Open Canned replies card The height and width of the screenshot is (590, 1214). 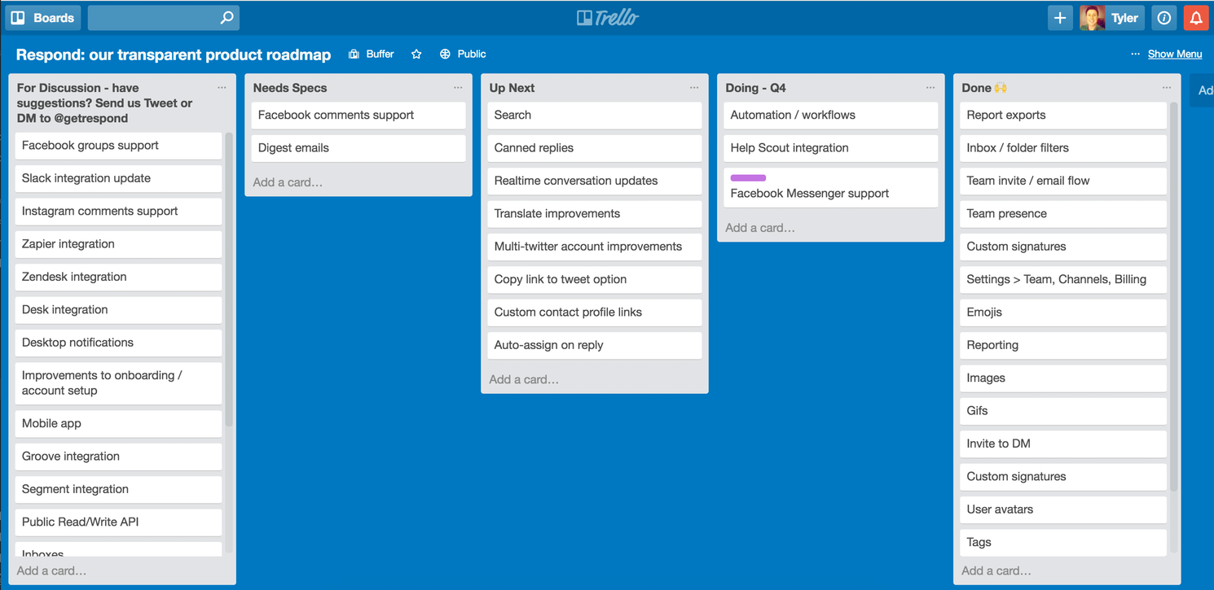[x=595, y=148]
